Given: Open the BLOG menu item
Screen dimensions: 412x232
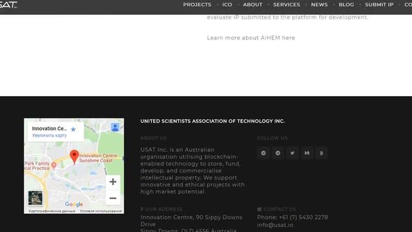Looking at the screenshot, I should [x=346, y=5].
